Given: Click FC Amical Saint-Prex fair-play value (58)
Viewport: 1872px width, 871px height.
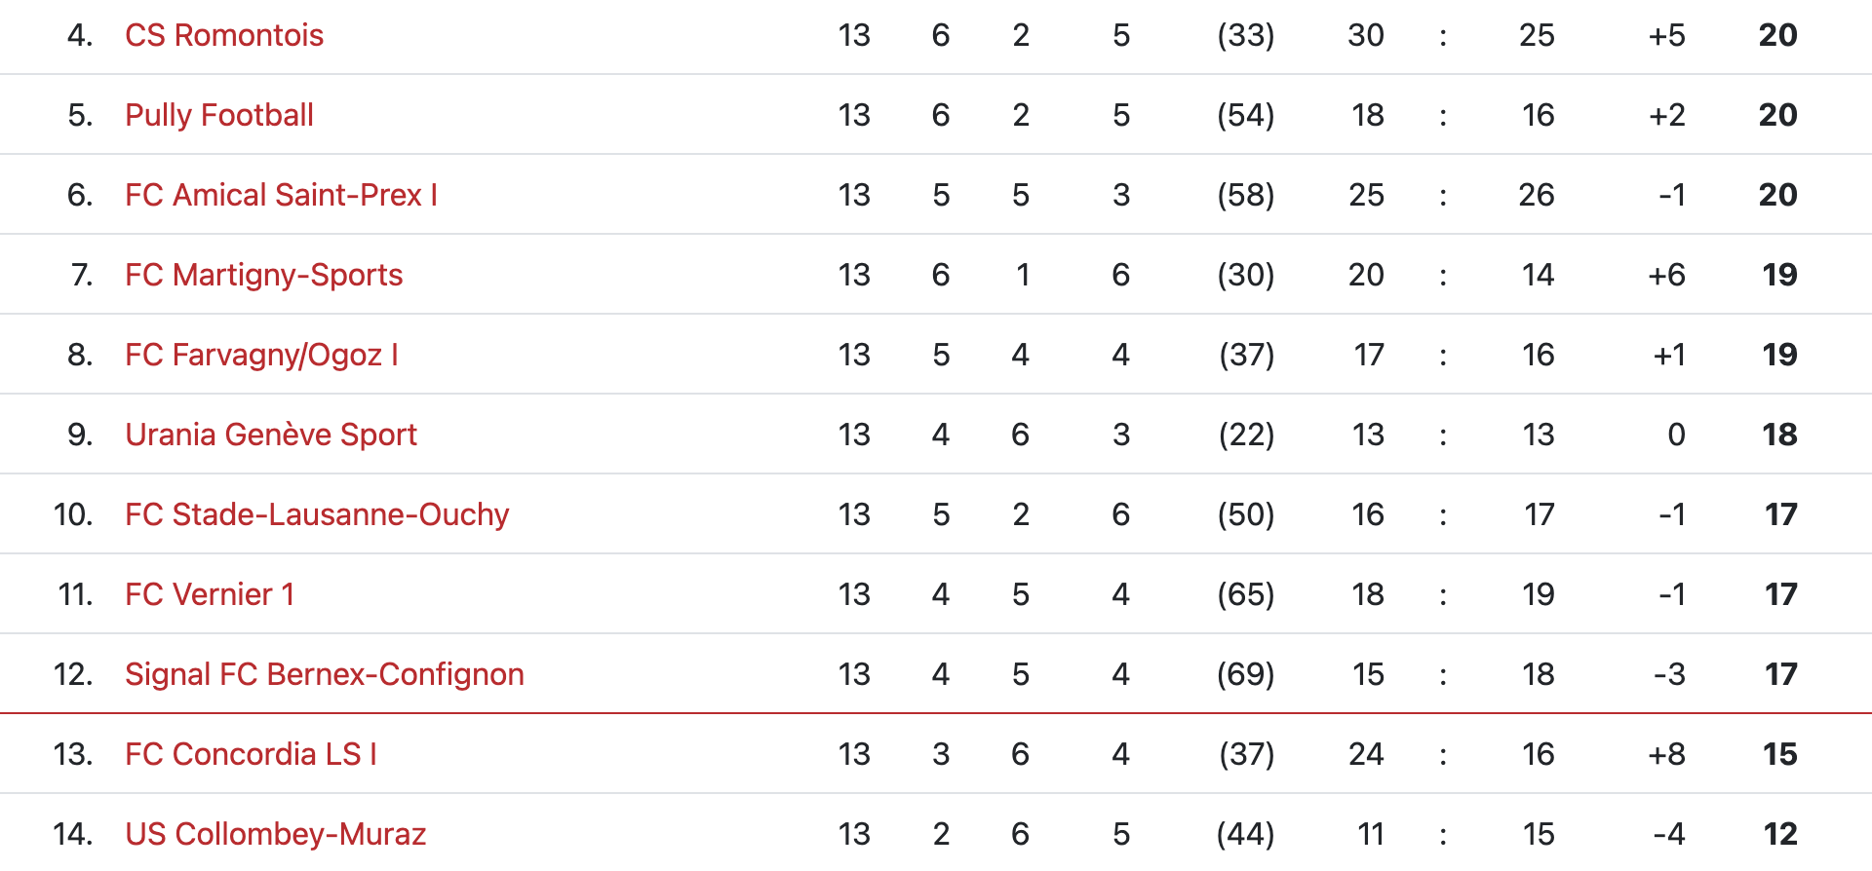Looking at the screenshot, I should click(x=1245, y=196).
